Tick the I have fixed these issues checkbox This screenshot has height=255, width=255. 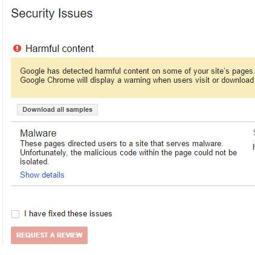16,214
